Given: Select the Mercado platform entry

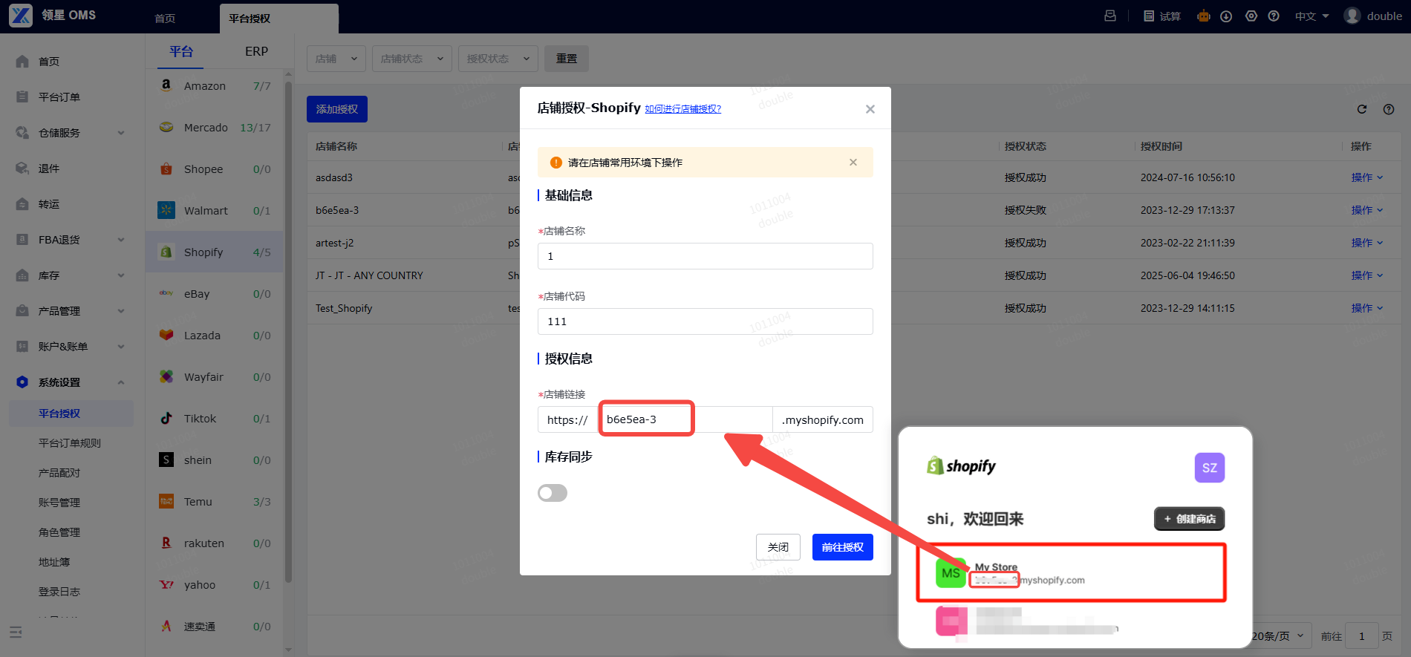Looking at the screenshot, I should (x=215, y=128).
